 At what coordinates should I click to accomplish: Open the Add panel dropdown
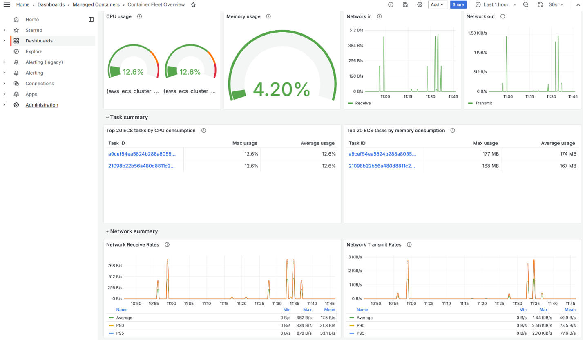pyautogui.click(x=437, y=4)
